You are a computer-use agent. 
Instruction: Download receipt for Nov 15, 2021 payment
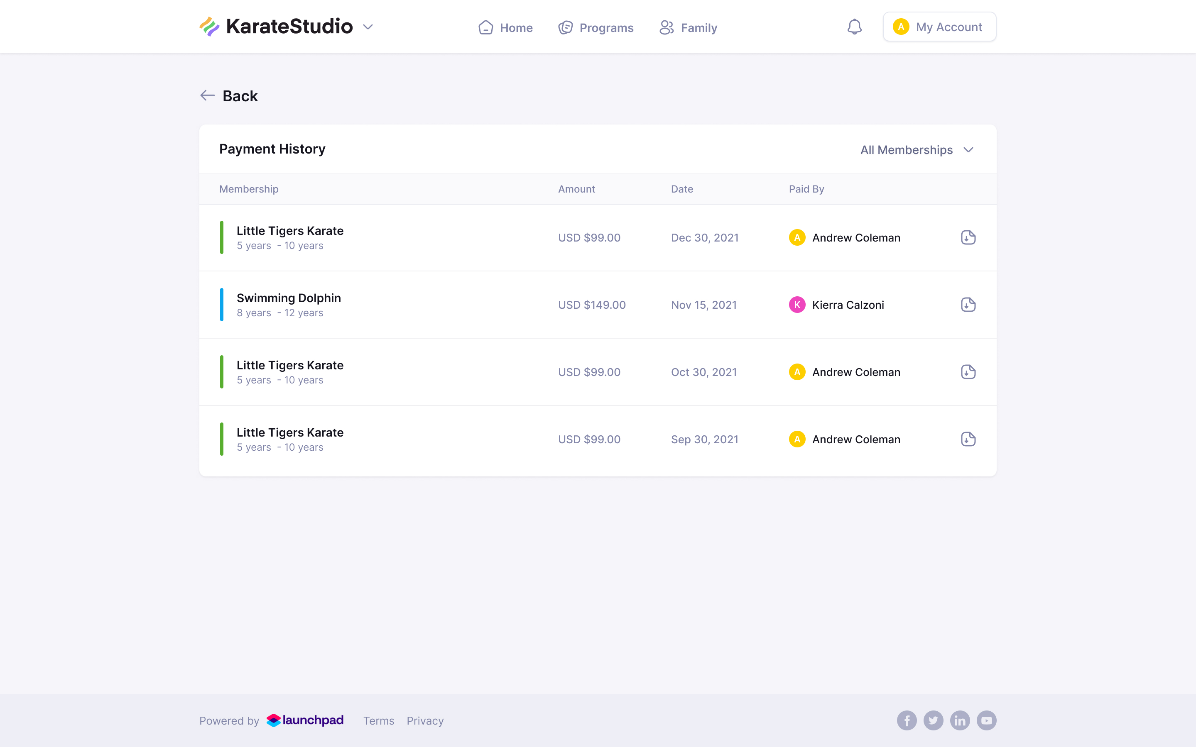click(968, 305)
